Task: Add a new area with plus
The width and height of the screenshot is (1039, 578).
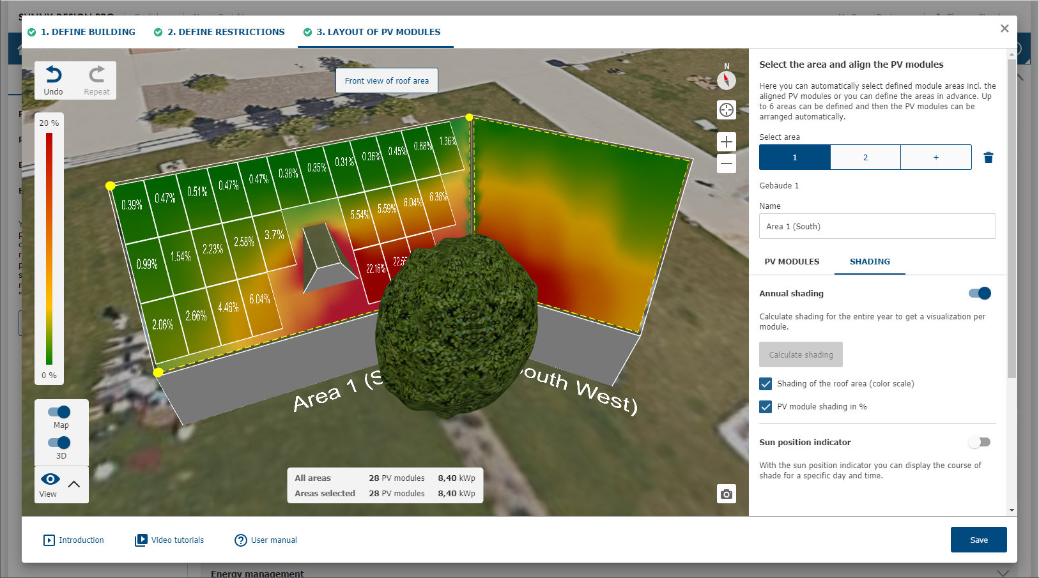Action: coord(936,157)
